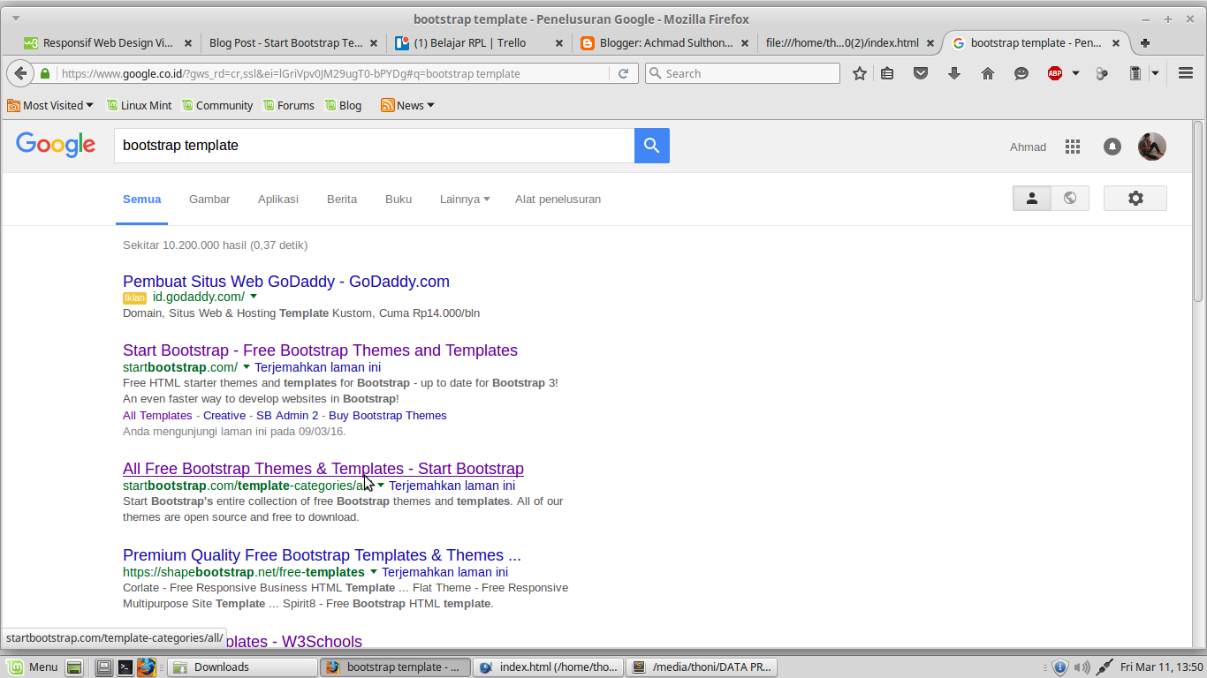This screenshot has height=678, width=1207.
Task: Open the clipboard extension dropdown arrow
Action: click(x=1155, y=74)
